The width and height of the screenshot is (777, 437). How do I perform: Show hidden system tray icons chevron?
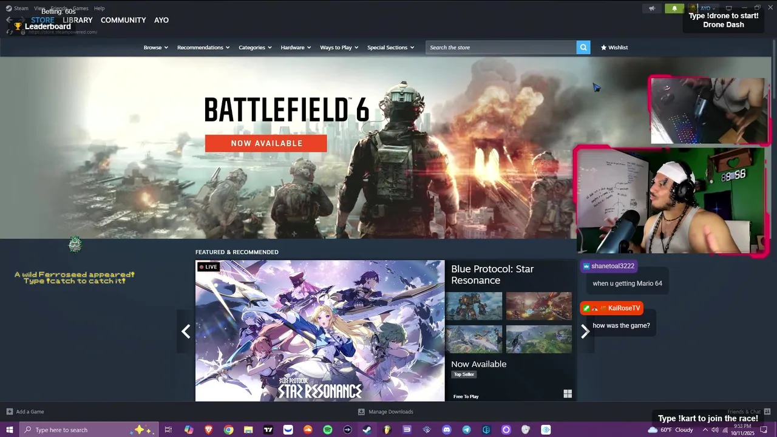(705, 430)
